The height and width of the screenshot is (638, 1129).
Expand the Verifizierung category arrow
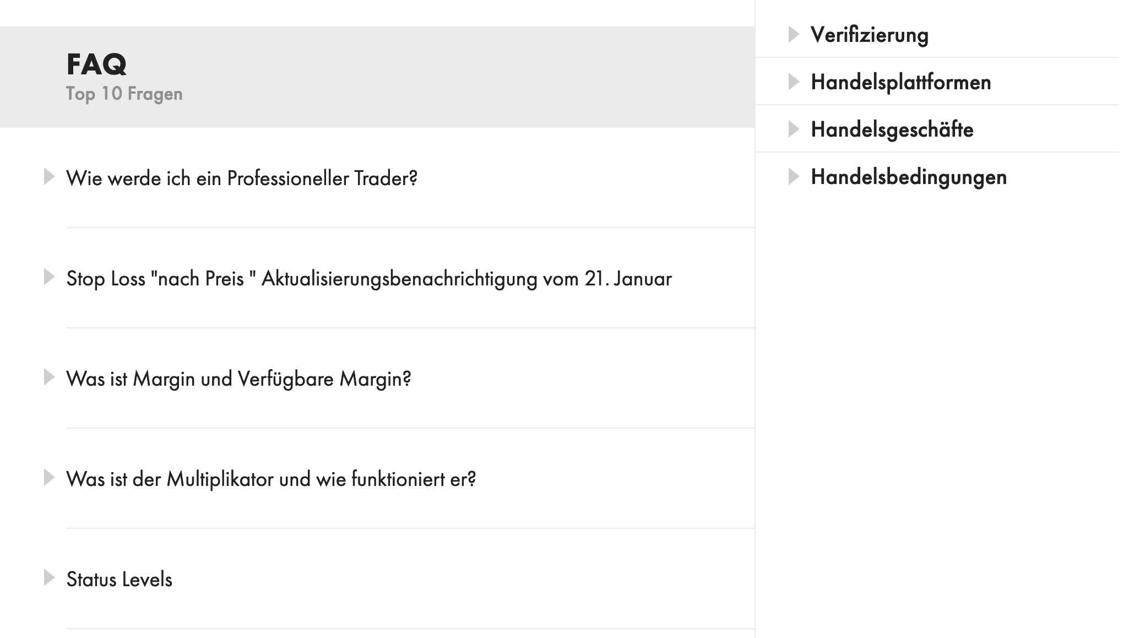pyautogui.click(x=794, y=34)
